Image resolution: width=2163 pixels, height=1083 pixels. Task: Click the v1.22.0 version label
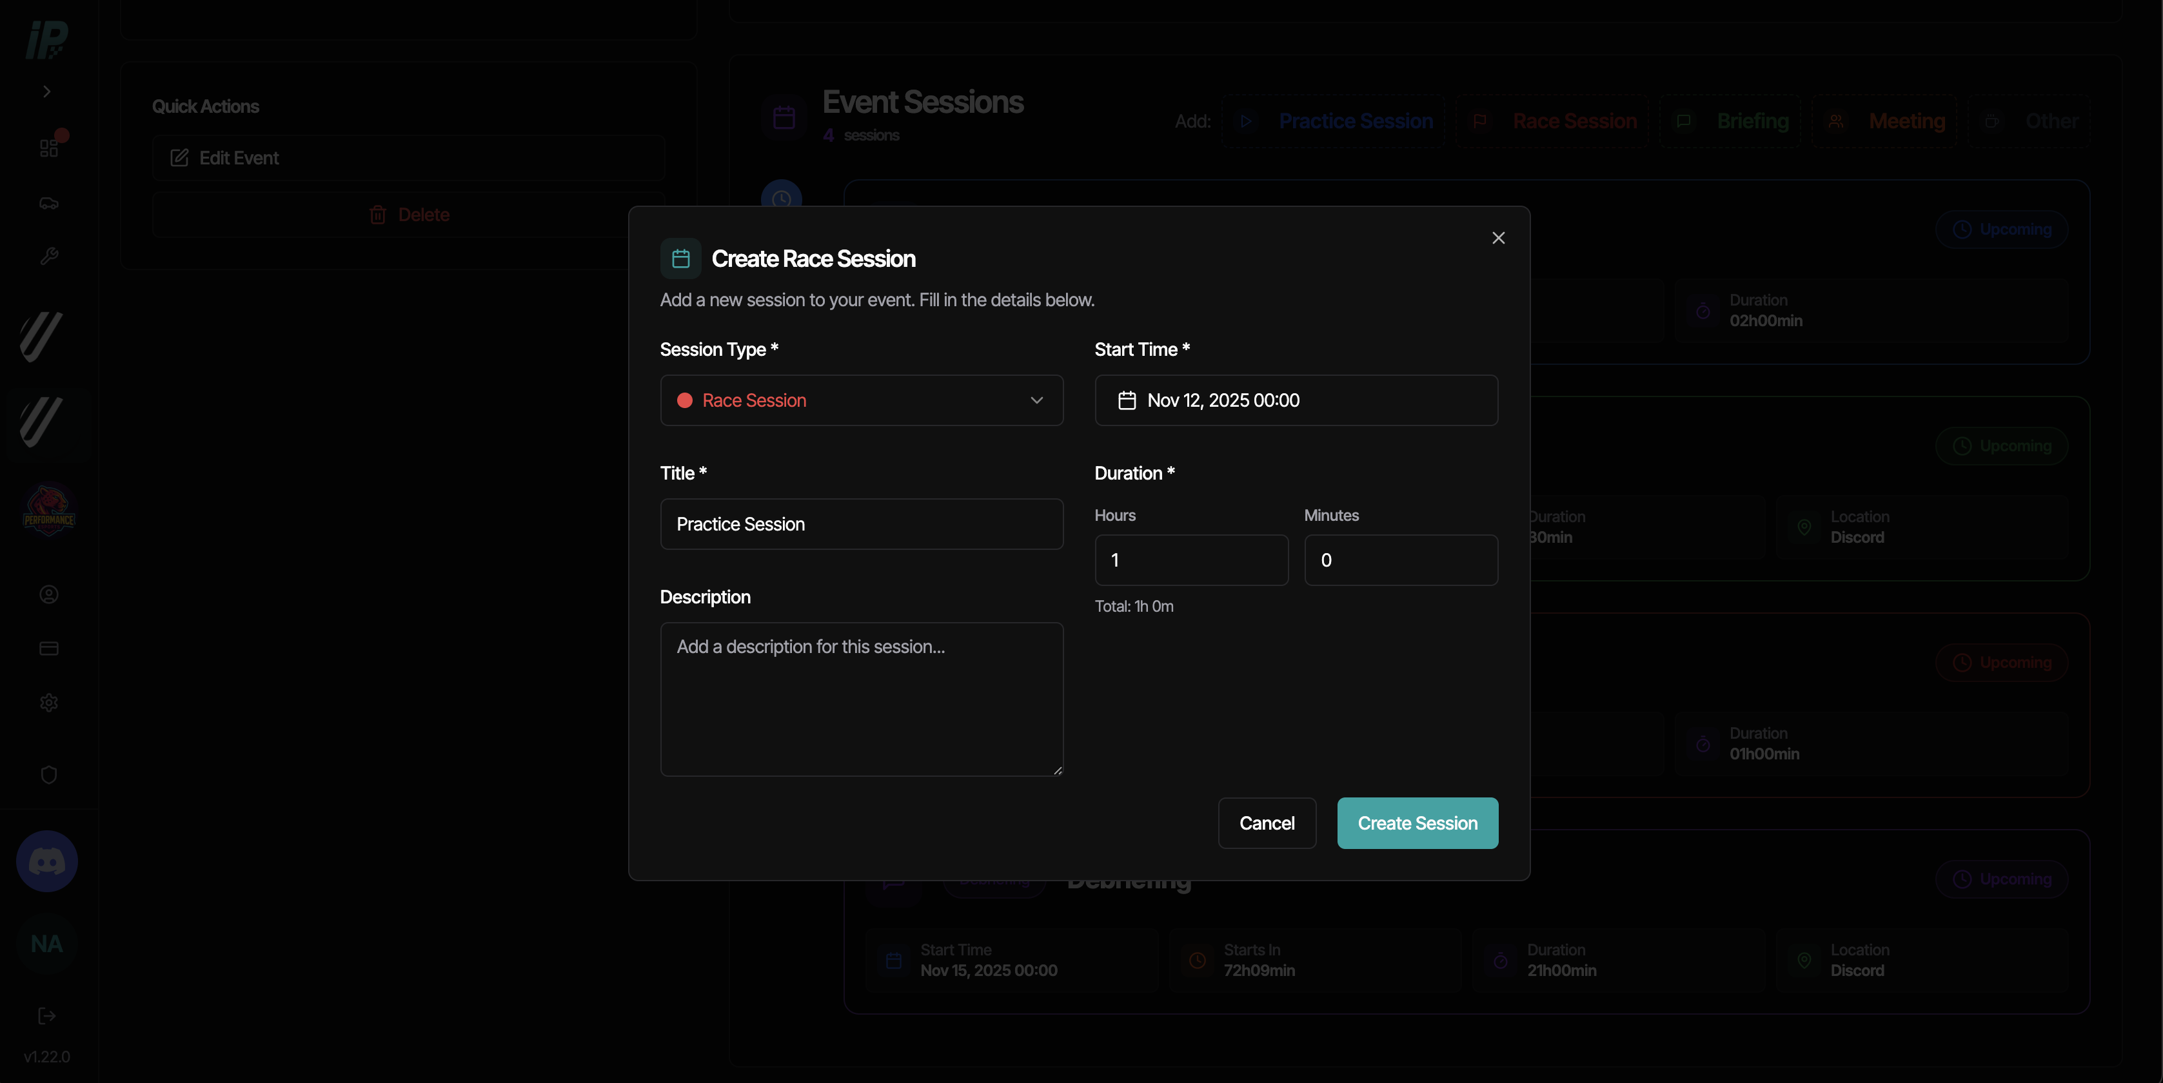tap(47, 1057)
